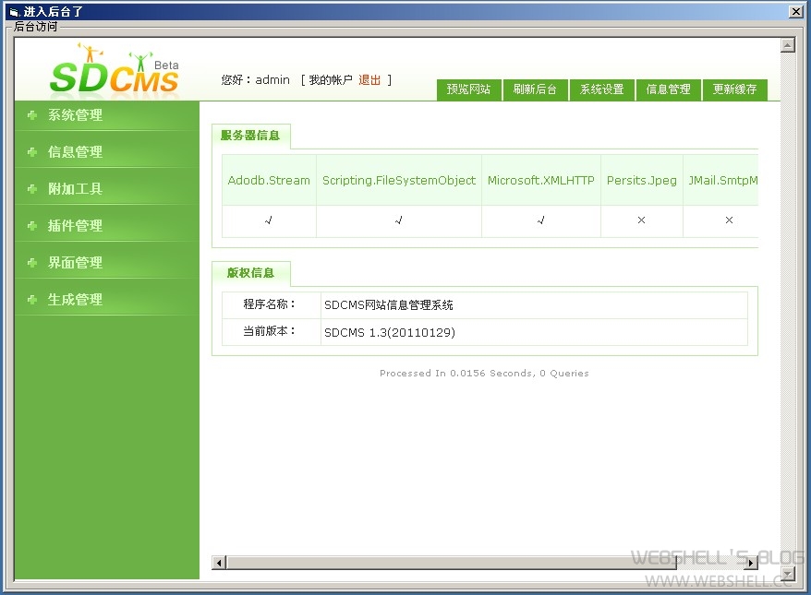Switch to the 服务器信息 tab
Screen dimensions: 811x595
251,135
